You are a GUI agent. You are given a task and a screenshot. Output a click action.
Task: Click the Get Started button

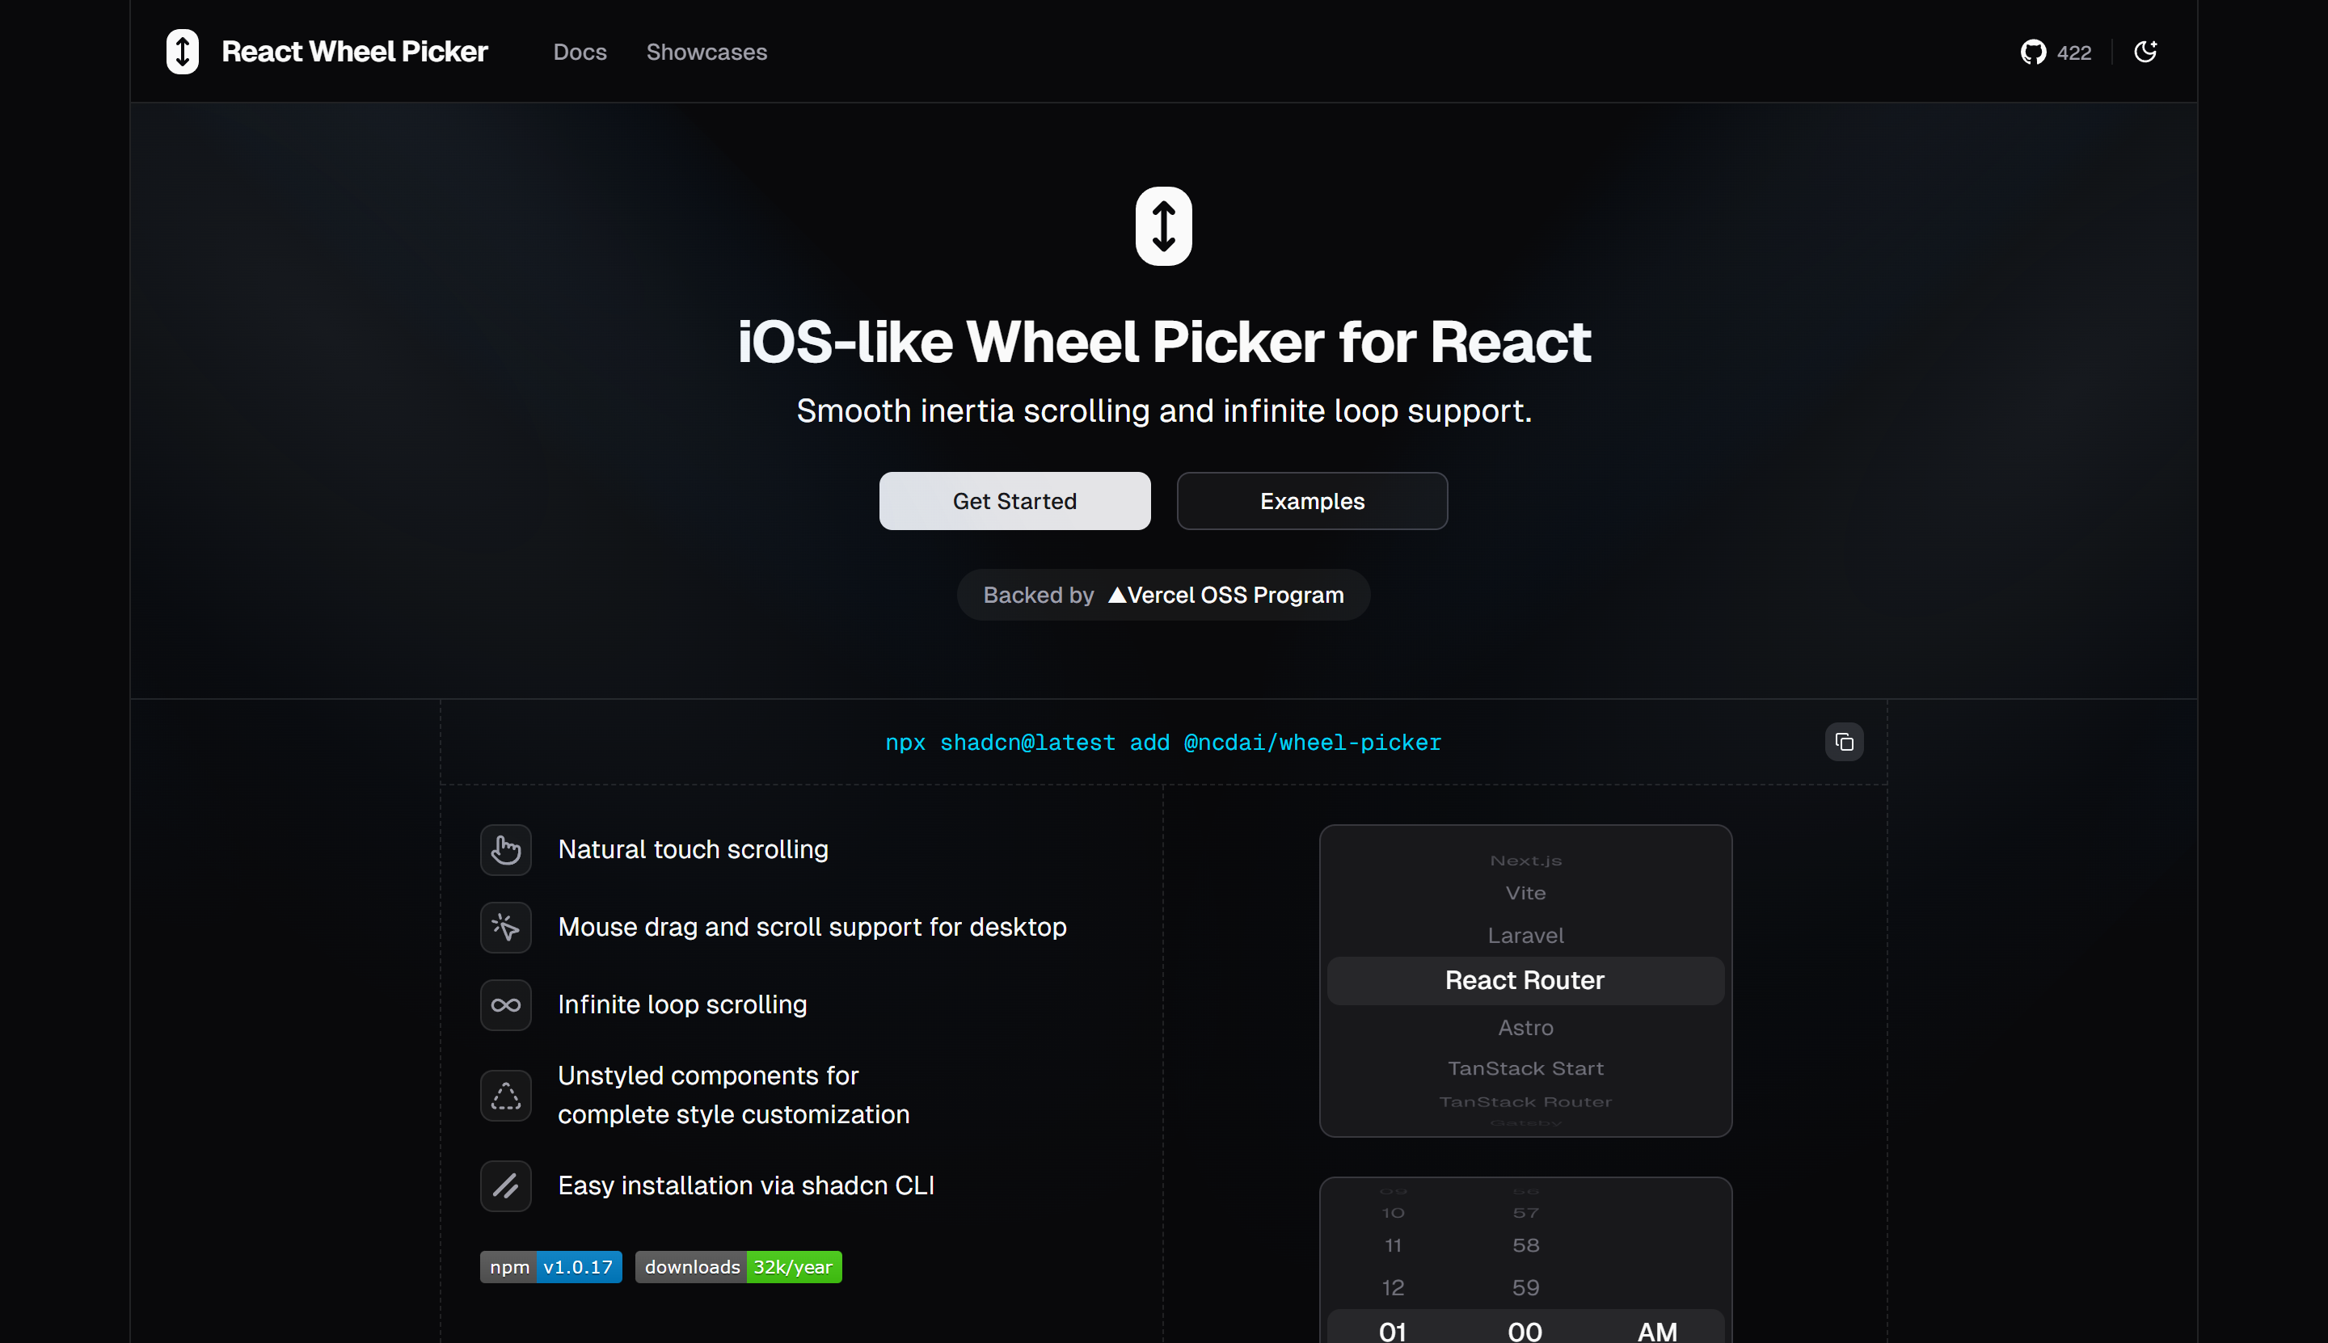tap(1014, 501)
